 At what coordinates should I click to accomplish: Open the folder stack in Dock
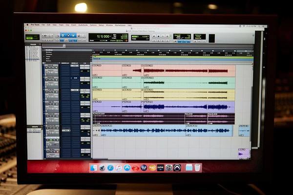click(x=189, y=168)
